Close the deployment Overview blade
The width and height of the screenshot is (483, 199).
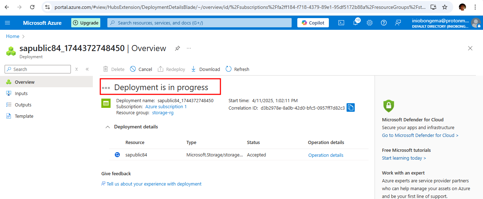click(x=470, y=48)
